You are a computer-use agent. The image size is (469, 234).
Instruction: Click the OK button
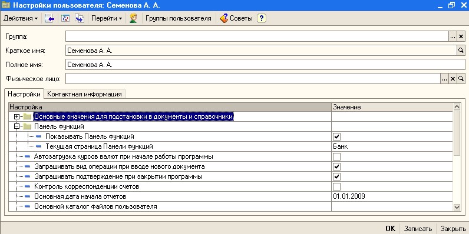click(x=390, y=229)
